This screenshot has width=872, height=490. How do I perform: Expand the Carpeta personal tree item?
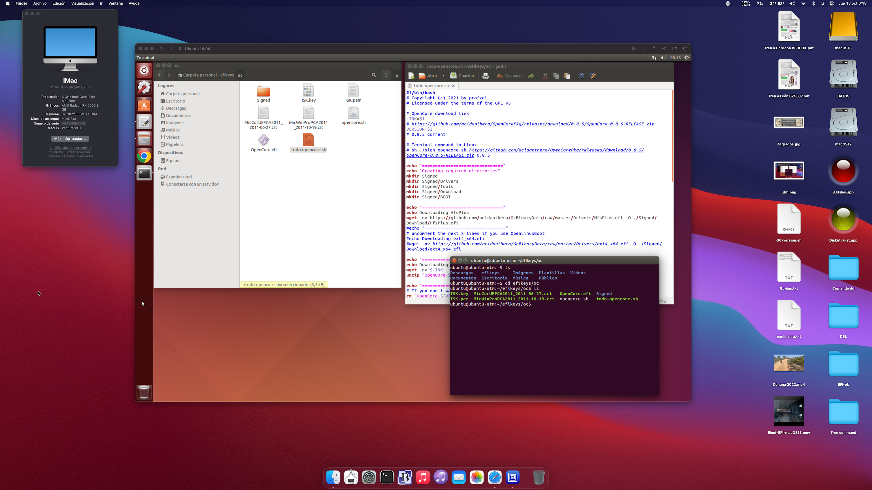pyautogui.click(x=183, y=93)
